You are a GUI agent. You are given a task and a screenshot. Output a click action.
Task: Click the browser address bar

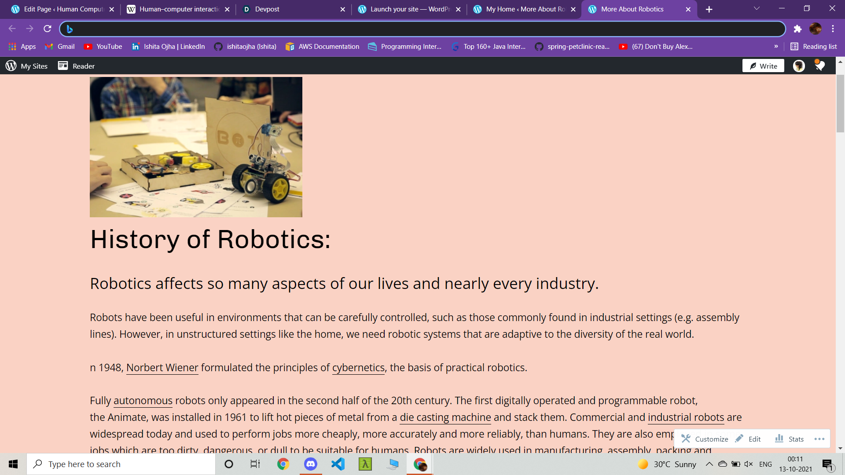[422, 29]
